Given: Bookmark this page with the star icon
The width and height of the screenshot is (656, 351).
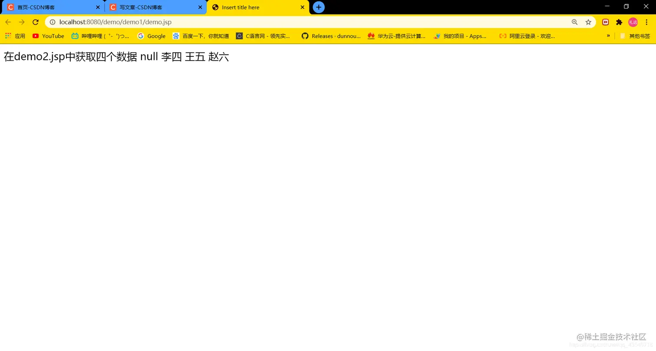Looking at the screenshot, I should click(588, 22).
